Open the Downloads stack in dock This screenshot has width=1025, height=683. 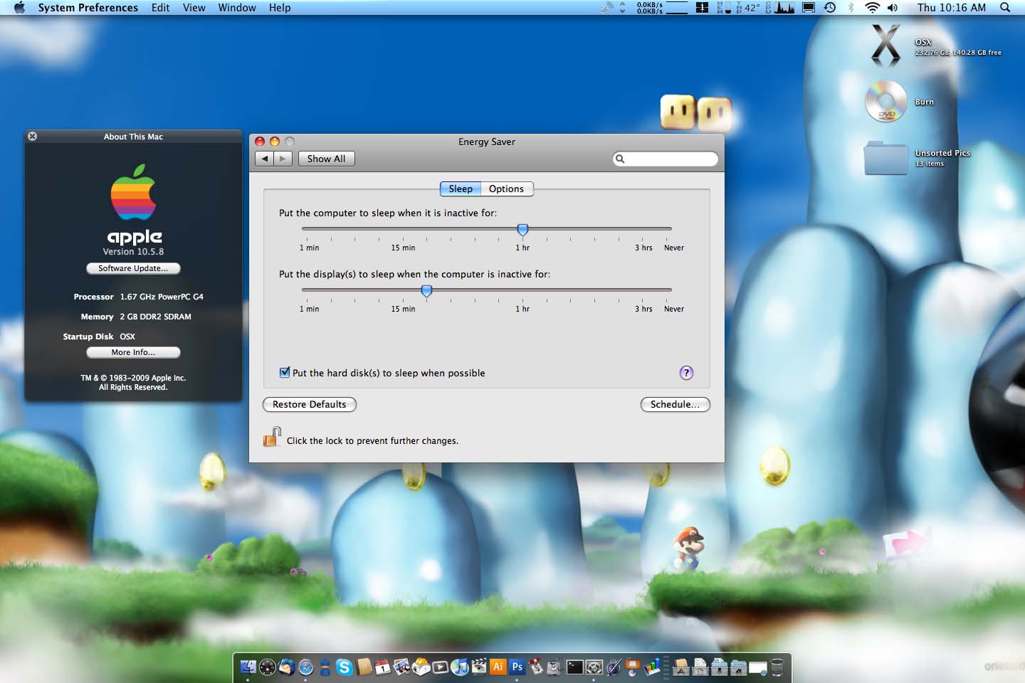pyautogui.click(x=720, y=667)
